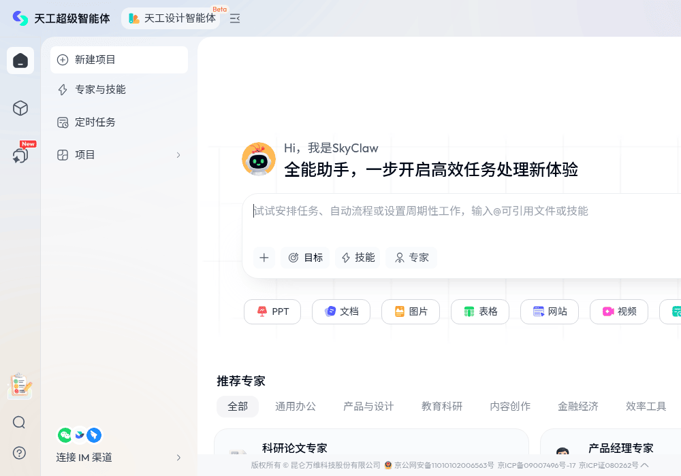Open the clipboard checklist icon
Image resolution: width=681 pixels, height=476 pixels.
[20, 386]
